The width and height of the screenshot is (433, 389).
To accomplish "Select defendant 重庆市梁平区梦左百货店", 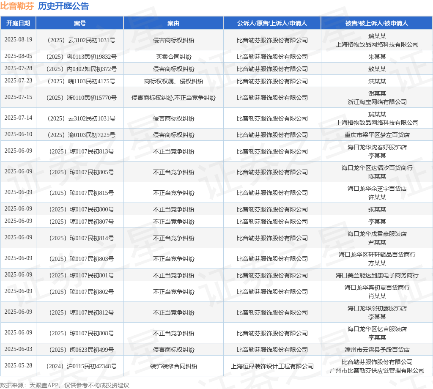I will 377,135.
